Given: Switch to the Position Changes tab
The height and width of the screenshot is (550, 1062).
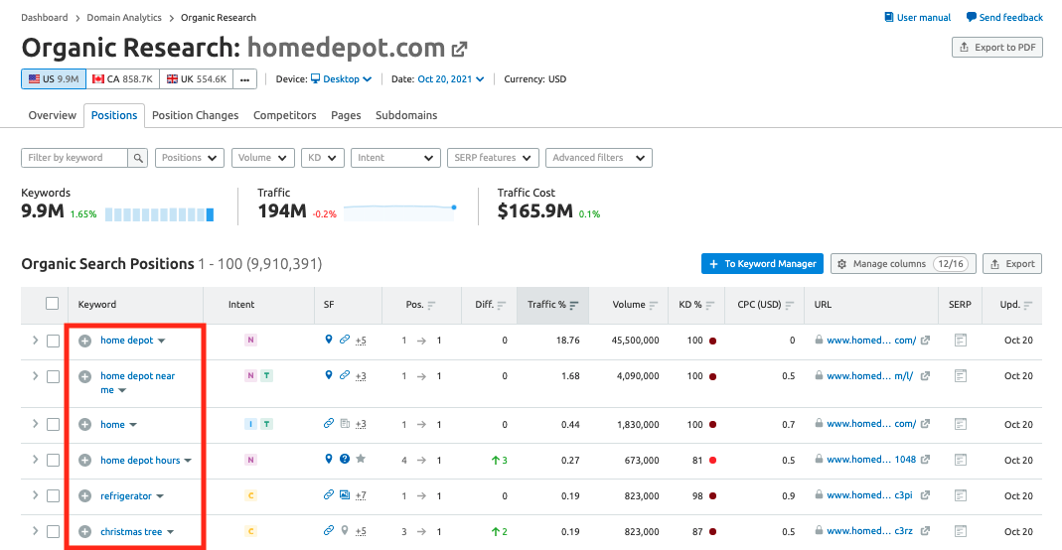Looking at the screenshot, I should pos(195,115).
